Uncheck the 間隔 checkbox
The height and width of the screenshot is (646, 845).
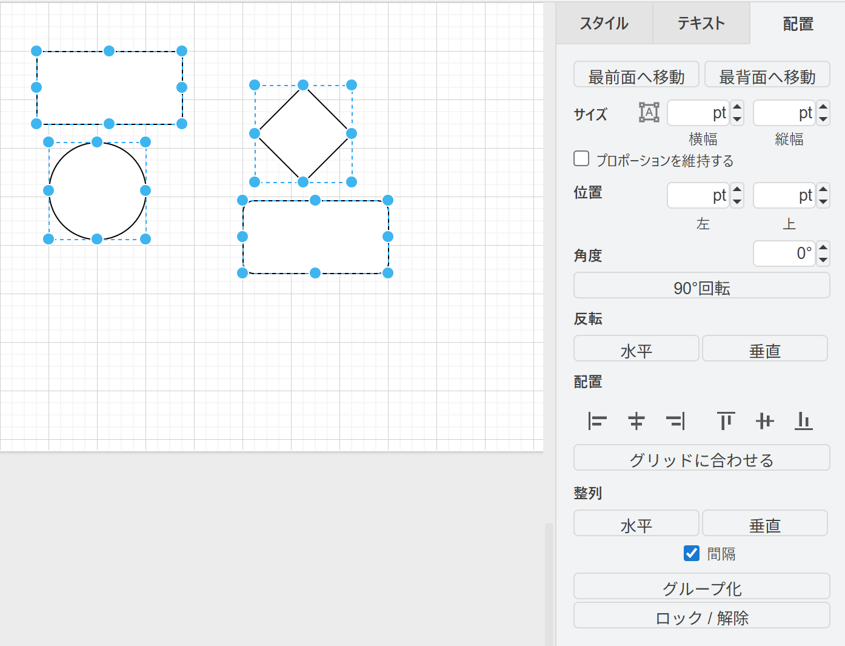pyautogui.click(x=692, y=553)
